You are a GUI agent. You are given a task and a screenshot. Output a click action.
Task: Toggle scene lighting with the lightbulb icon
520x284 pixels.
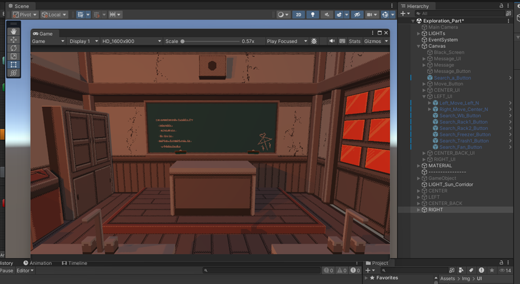click(x=313, y=14)
